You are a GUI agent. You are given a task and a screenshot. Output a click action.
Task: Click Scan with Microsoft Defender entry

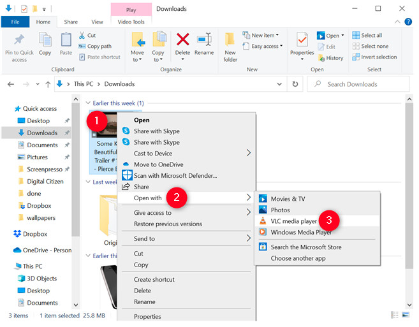coord(186,176)
